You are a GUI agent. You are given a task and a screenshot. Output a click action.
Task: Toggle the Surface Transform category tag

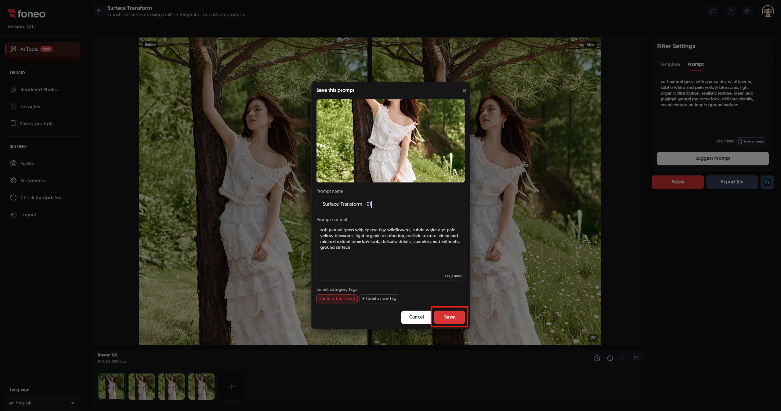(x=337, y=299)
